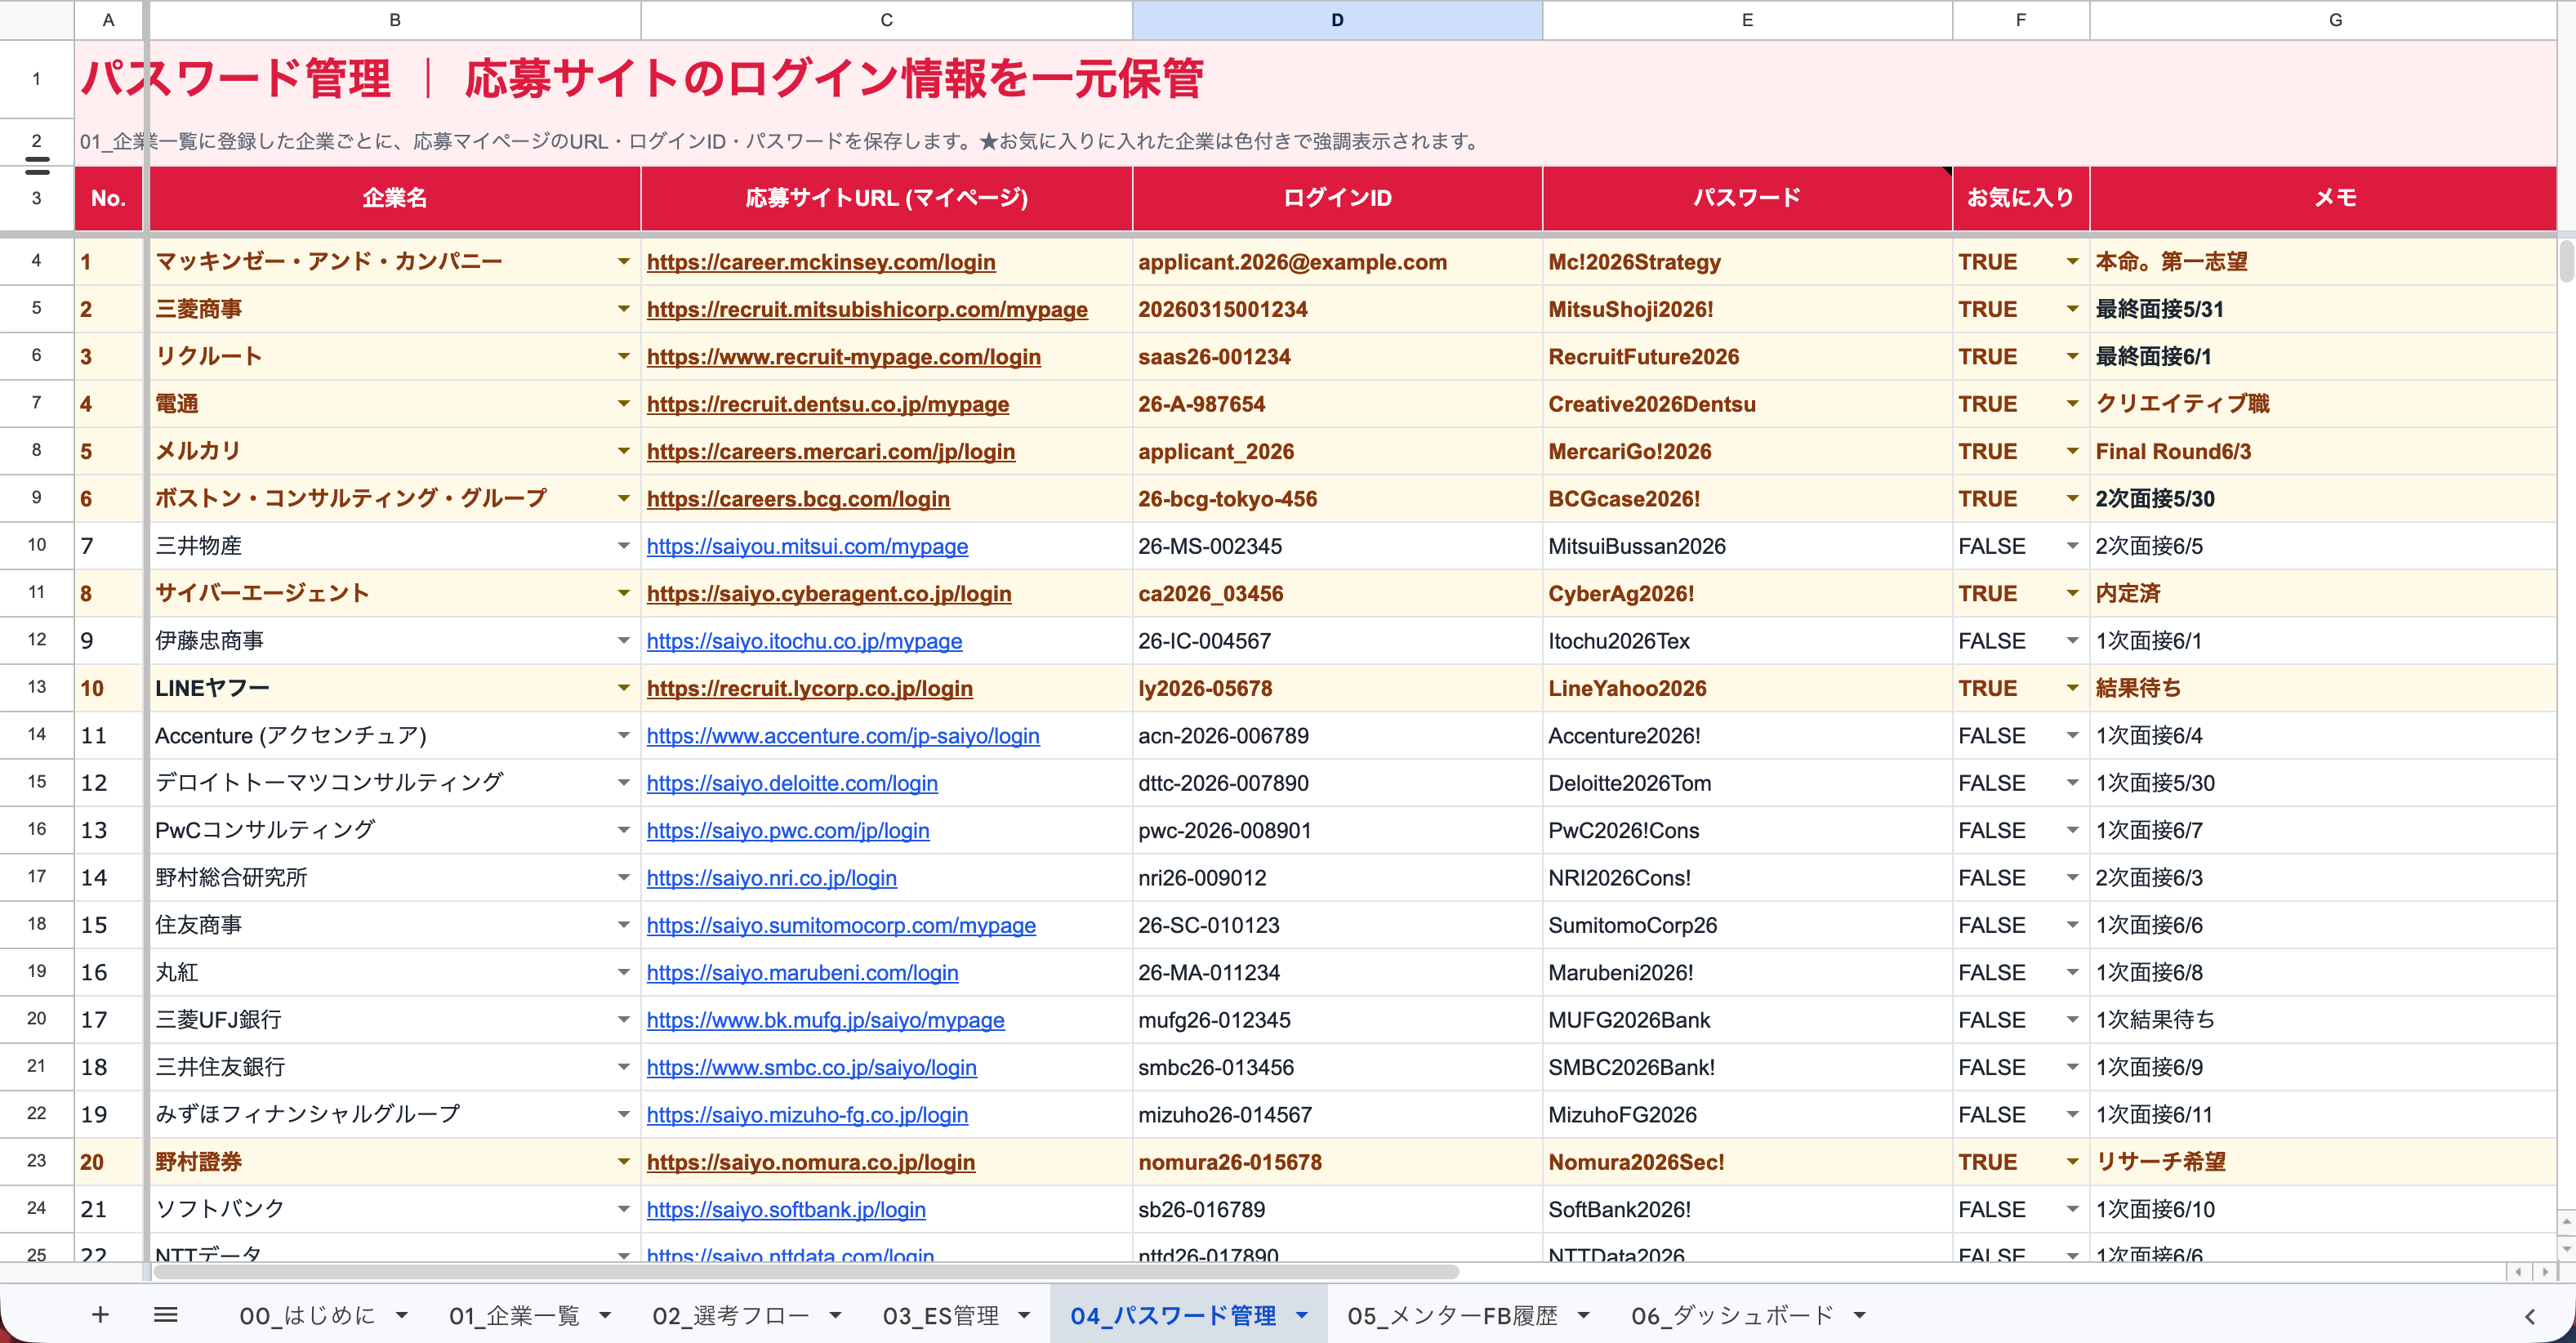Select row 10 header
This screenshot has width=2576, height=1343.
click(37, 546)
